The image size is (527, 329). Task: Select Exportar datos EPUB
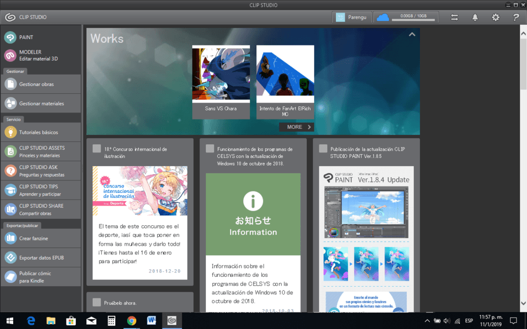[x=40, y=258]
